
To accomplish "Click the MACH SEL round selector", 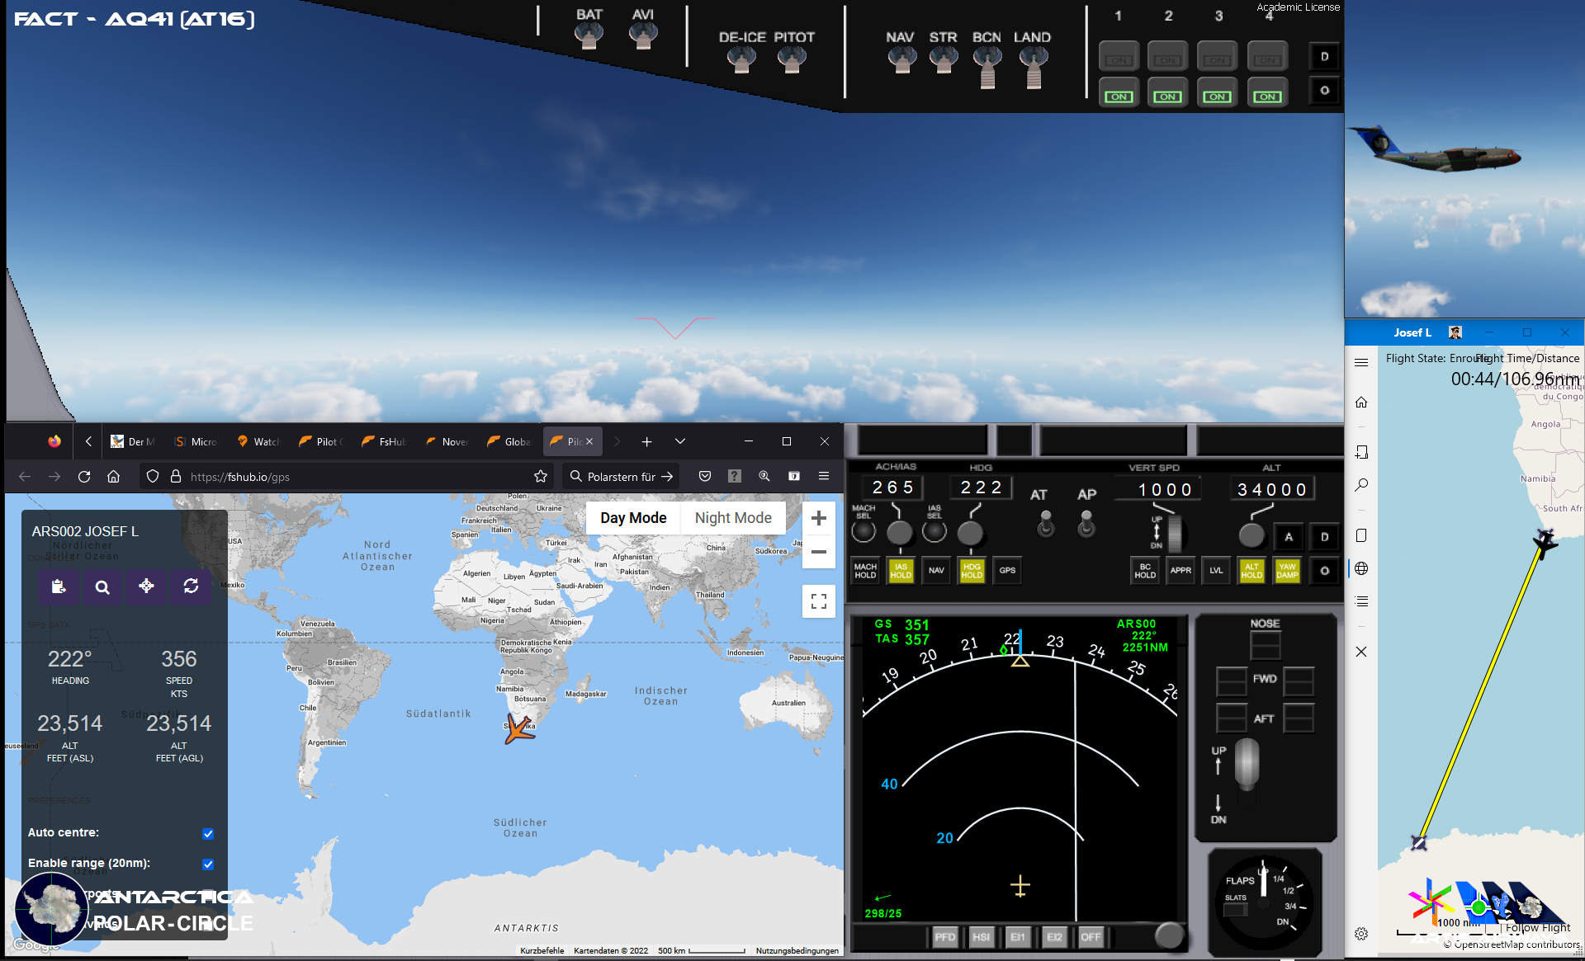I will coord(863,532).
